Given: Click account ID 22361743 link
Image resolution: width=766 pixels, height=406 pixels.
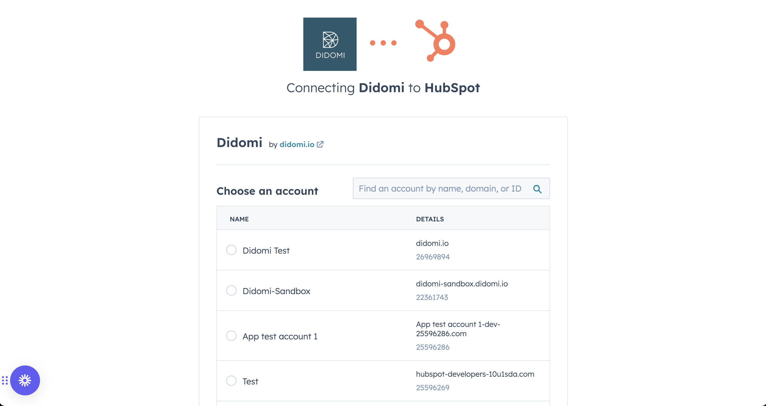Looking at the screenshot, I should click(x=432, y=297).
